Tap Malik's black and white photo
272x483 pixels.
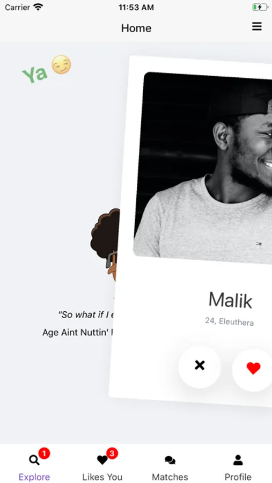[x=203, y=168]
